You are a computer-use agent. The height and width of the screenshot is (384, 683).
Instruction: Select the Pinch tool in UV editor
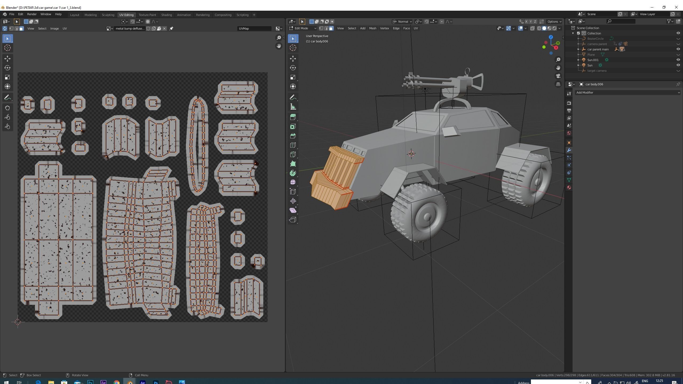pyautogui.click(x=7, y=126)
